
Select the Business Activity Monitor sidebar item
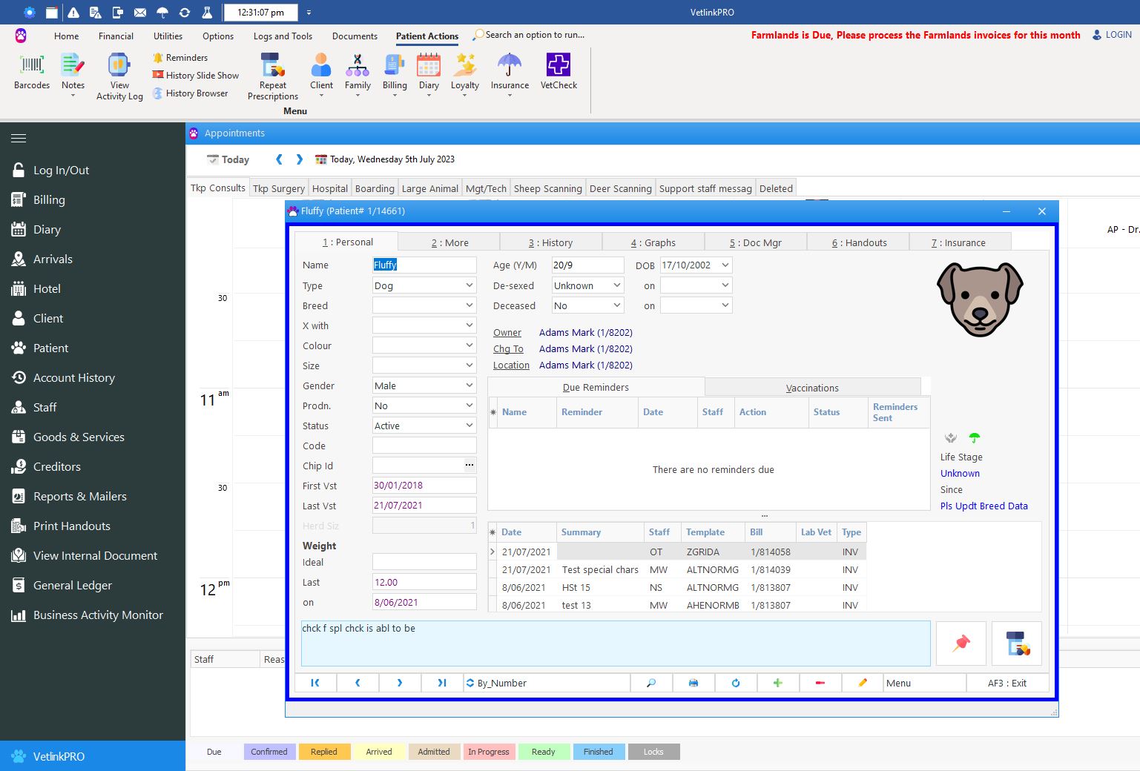pyautogui.click(x=98, y=615)
